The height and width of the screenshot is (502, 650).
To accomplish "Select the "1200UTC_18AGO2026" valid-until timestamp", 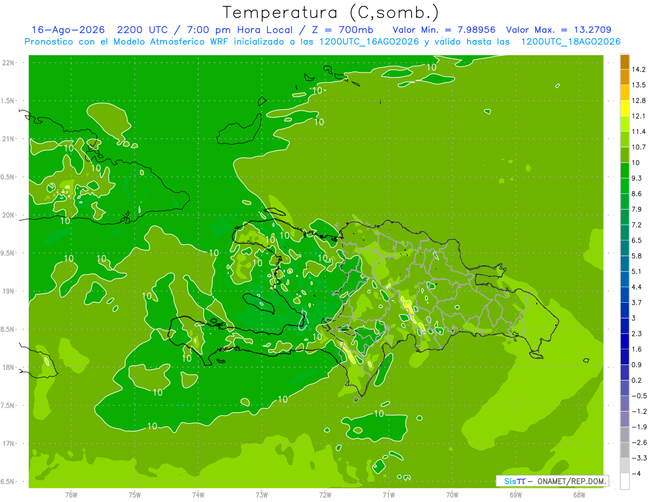I will (x=570, y=42).
